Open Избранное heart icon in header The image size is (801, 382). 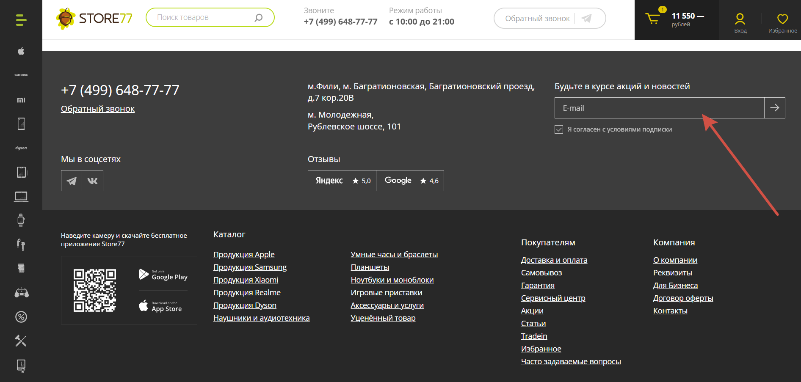782,23
